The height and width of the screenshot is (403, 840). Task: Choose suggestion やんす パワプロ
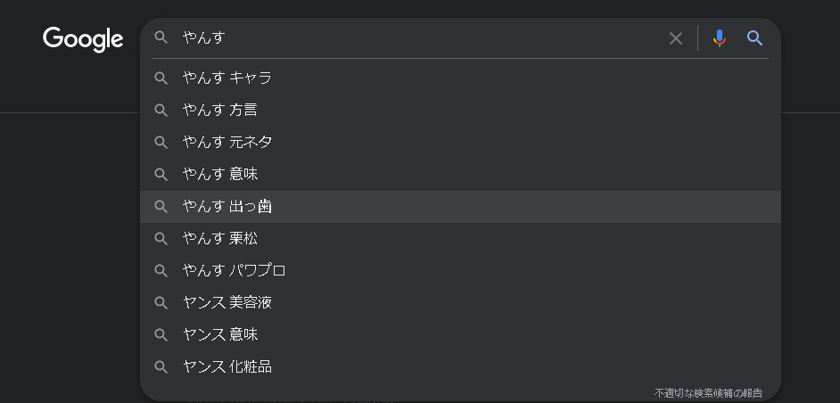pyautogui.click(x=460, y=271)
